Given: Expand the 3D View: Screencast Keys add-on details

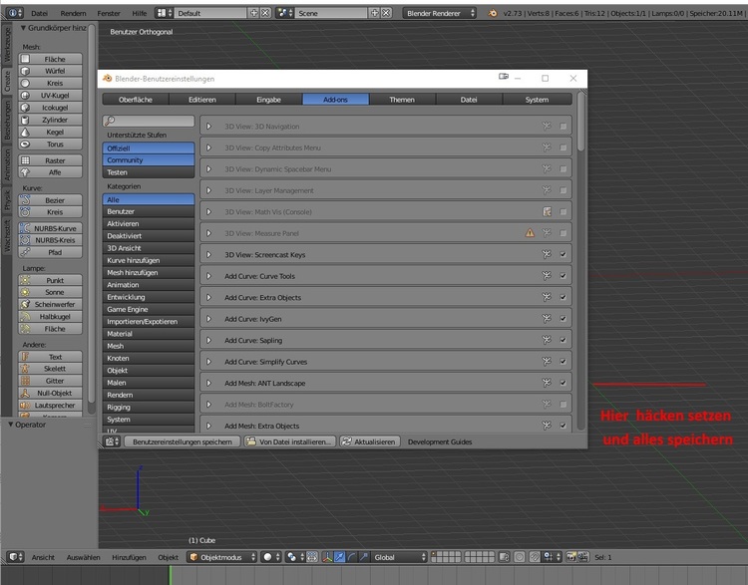Looking at the screenshot, I should [x=209, y=254].
